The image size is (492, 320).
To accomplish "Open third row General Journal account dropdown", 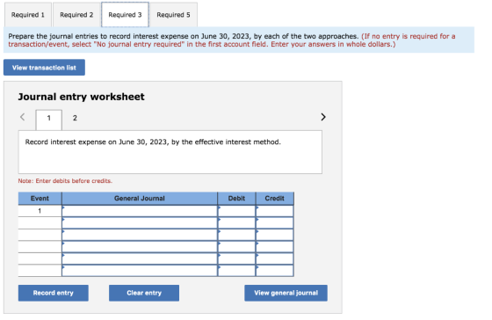I will coord(140,235).
